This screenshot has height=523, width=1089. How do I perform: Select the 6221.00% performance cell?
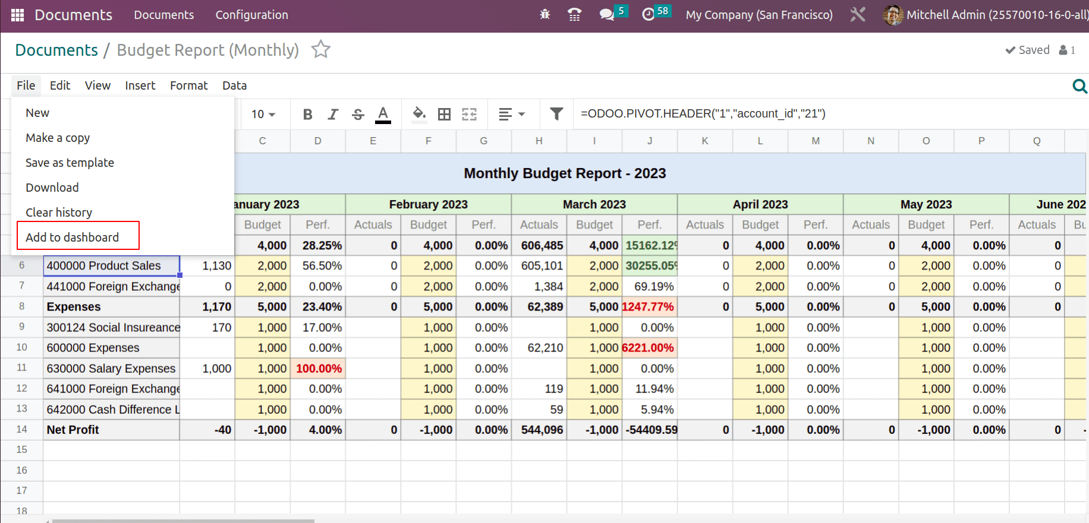click(650, 348)
